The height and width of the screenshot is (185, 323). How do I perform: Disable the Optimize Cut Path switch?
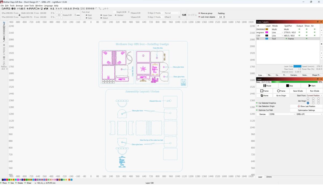click(257, 110)
